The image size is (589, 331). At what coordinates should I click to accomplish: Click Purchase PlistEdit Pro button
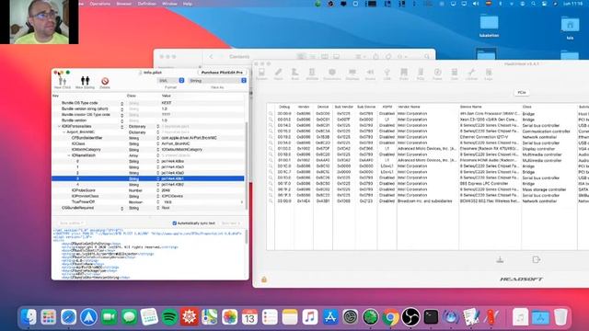tap(222, 72)
